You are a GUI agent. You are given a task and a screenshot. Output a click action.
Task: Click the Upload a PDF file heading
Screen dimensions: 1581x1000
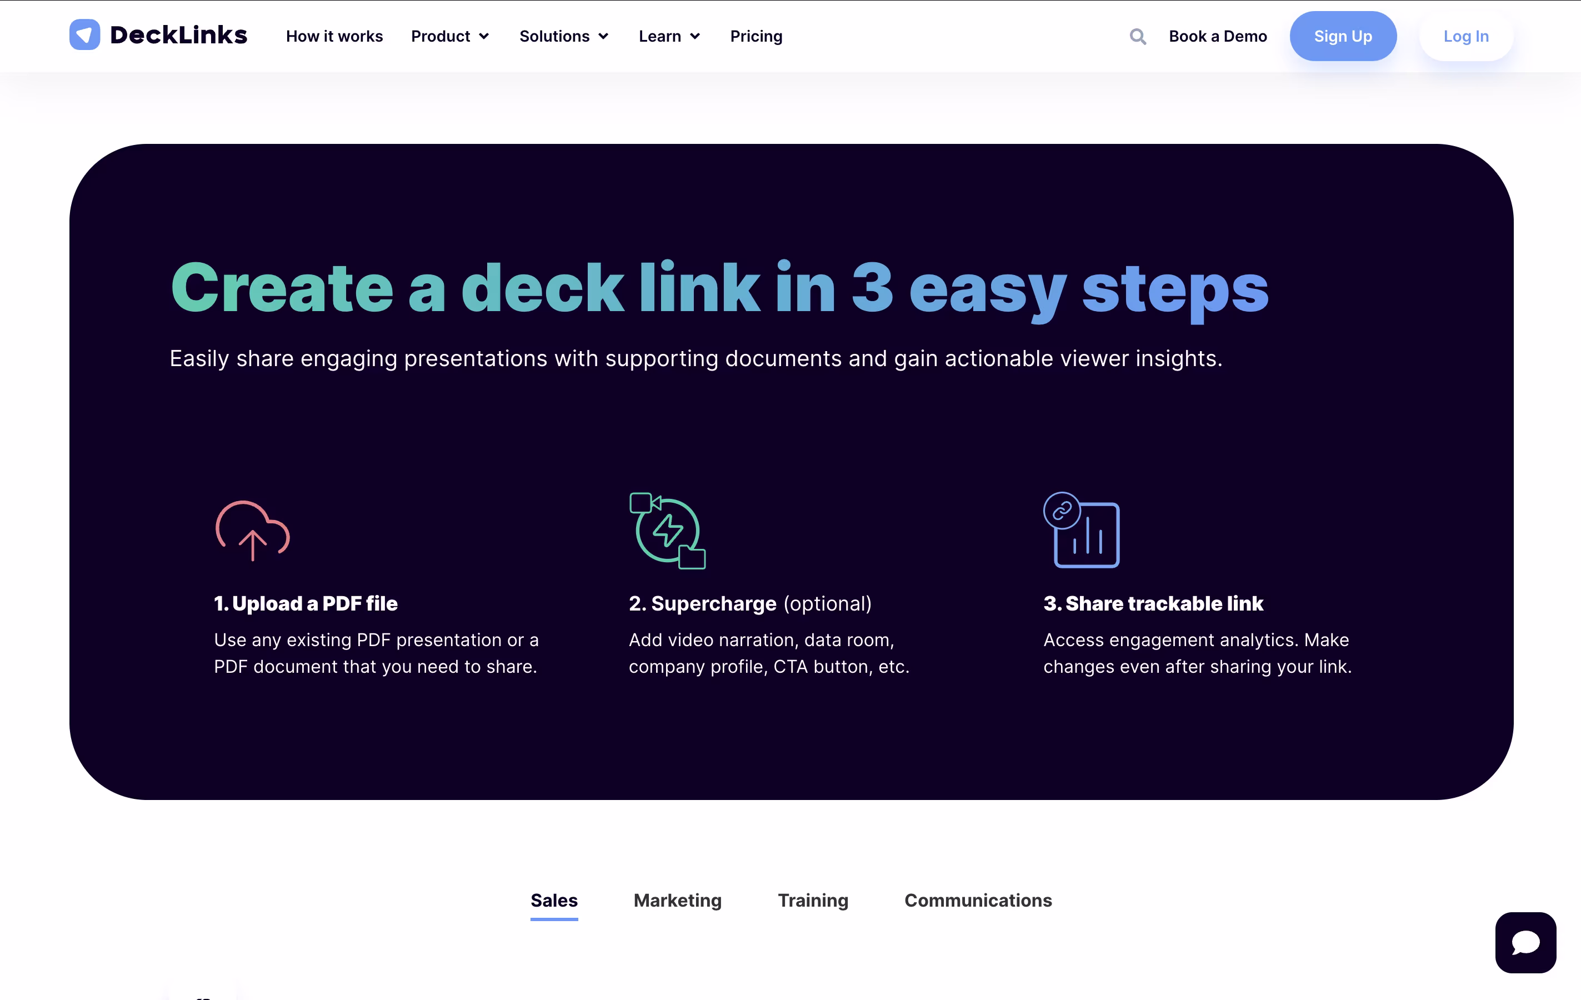pos(306,603)
